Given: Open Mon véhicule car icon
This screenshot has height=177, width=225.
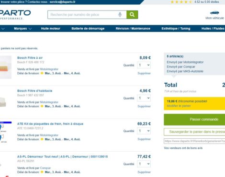Looking at the screenshot, I should (214, 12).
